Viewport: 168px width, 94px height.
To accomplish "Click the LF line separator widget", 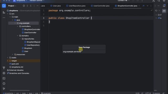I will click(x=142, y=93).
